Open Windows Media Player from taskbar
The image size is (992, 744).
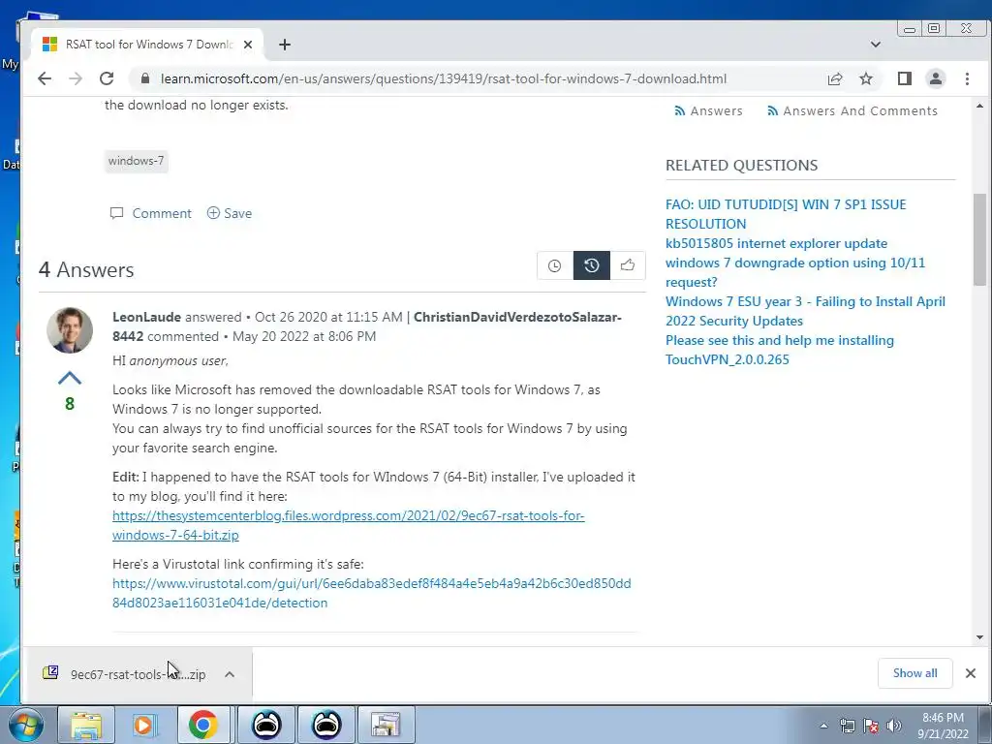pyautogui.click(x=144, y=725)
